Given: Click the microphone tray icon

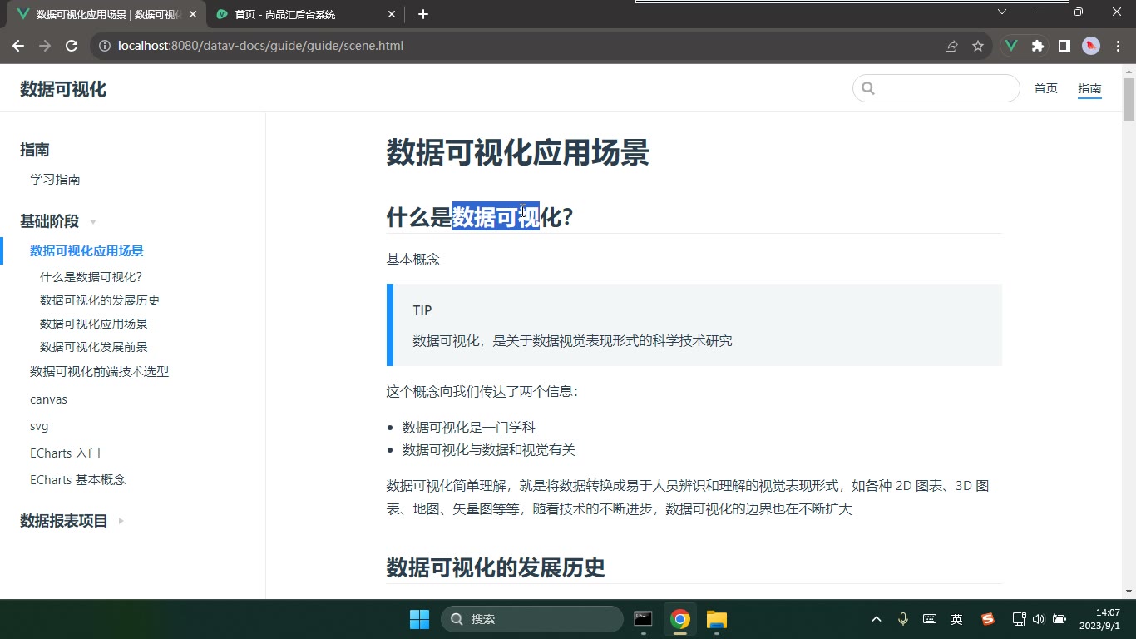Looking at the screenshot, I should coord(903,619).
